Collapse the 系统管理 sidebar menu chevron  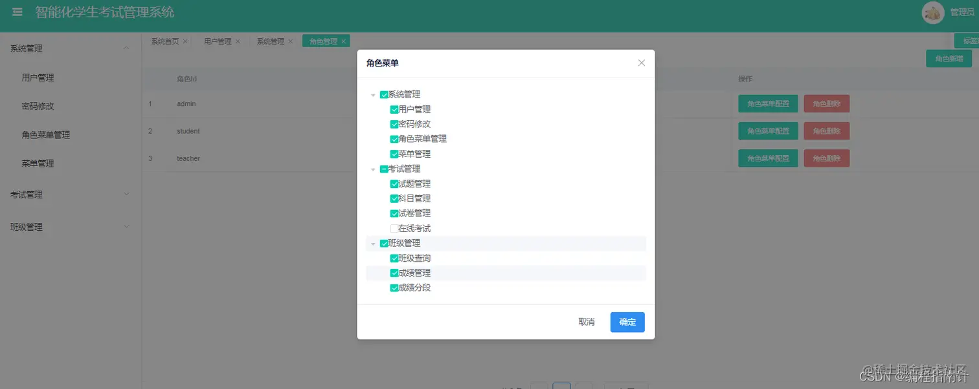click(126, 48)
